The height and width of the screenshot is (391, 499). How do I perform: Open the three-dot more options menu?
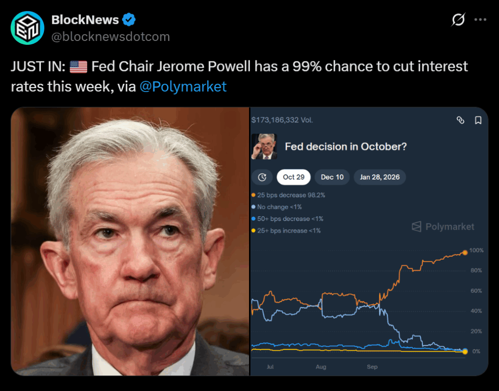pyautogui.click(x=480, y=20)
